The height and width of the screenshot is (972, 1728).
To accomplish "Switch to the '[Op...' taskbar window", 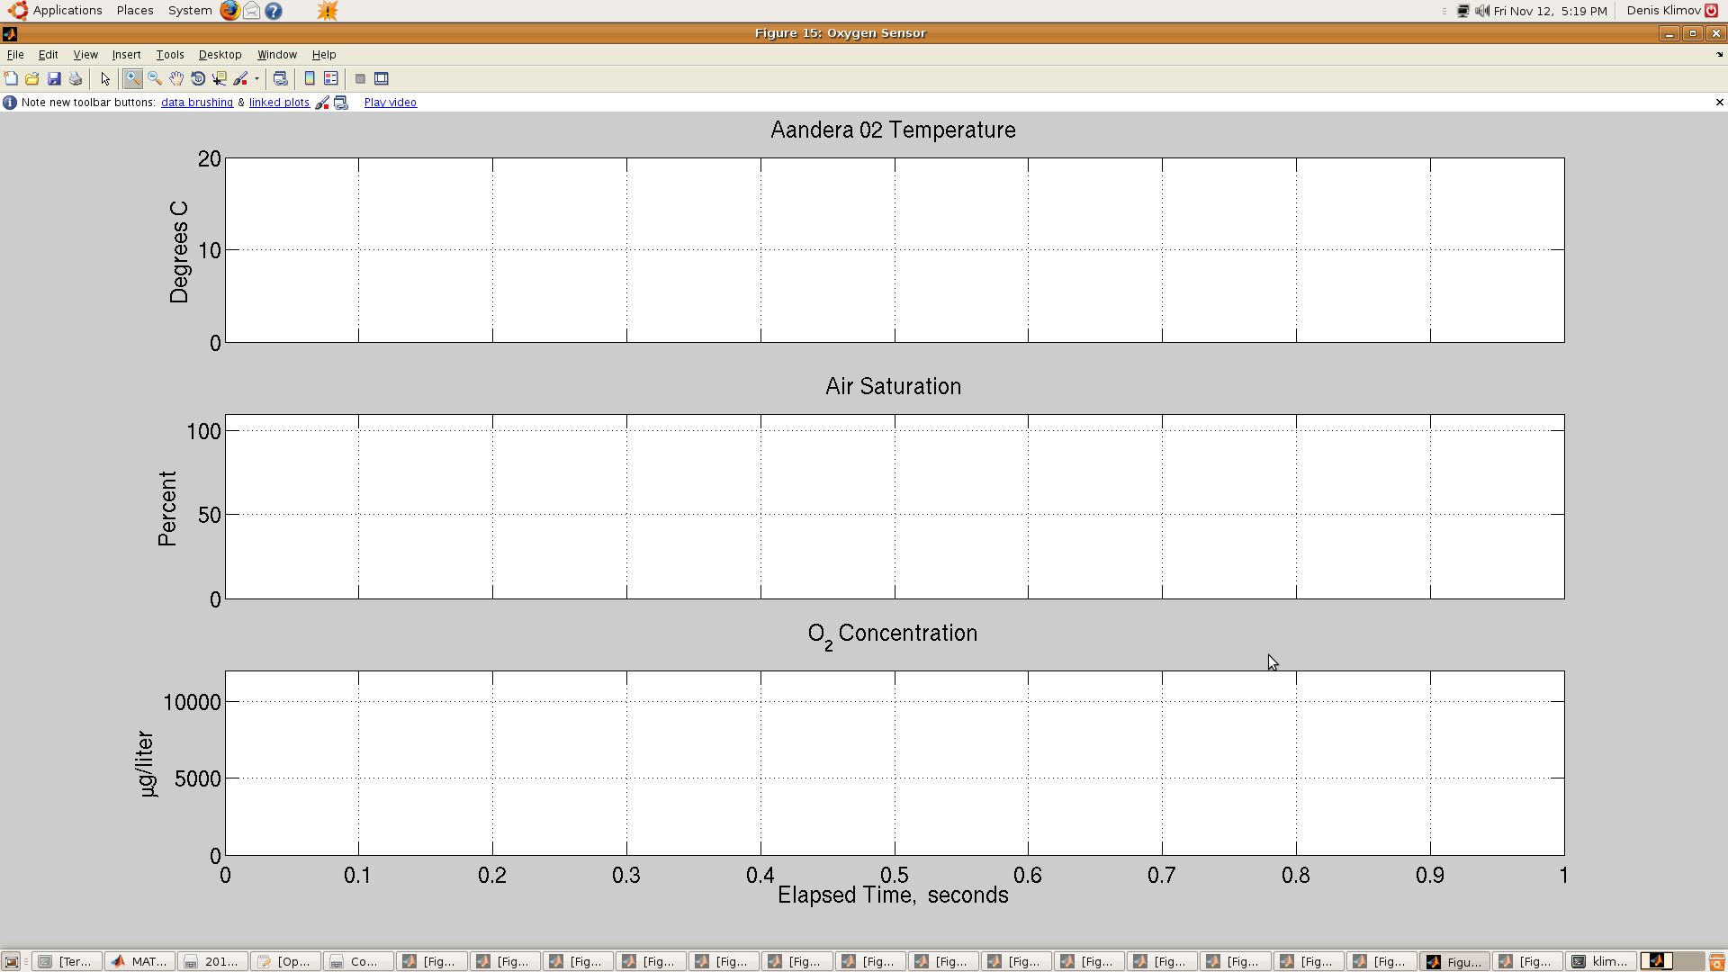I will (285, 962).
